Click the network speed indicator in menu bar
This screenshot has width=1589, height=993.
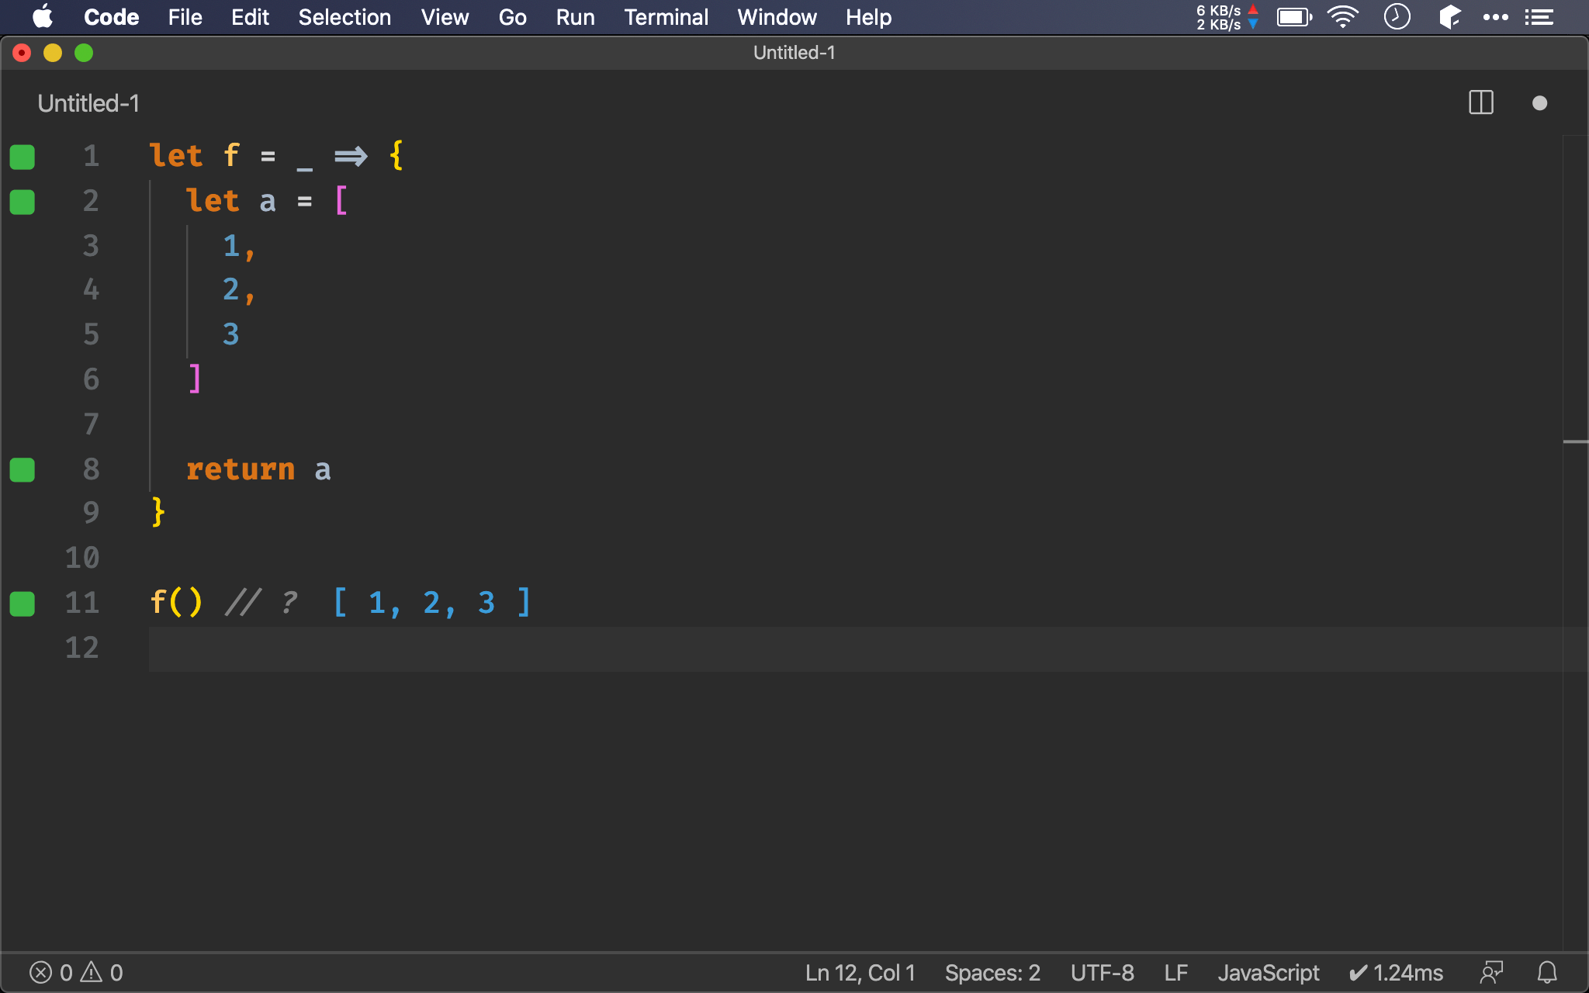[x=1227, y=17]
